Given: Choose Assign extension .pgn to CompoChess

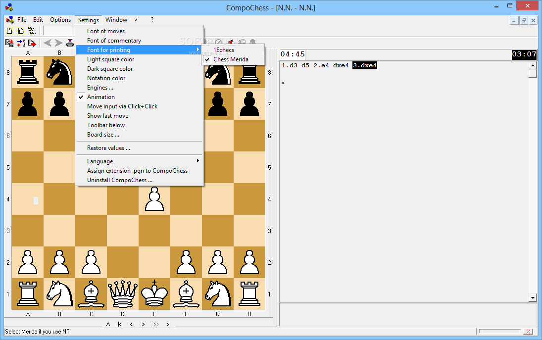Looking at the screenshot, I should tap(140, 170).
